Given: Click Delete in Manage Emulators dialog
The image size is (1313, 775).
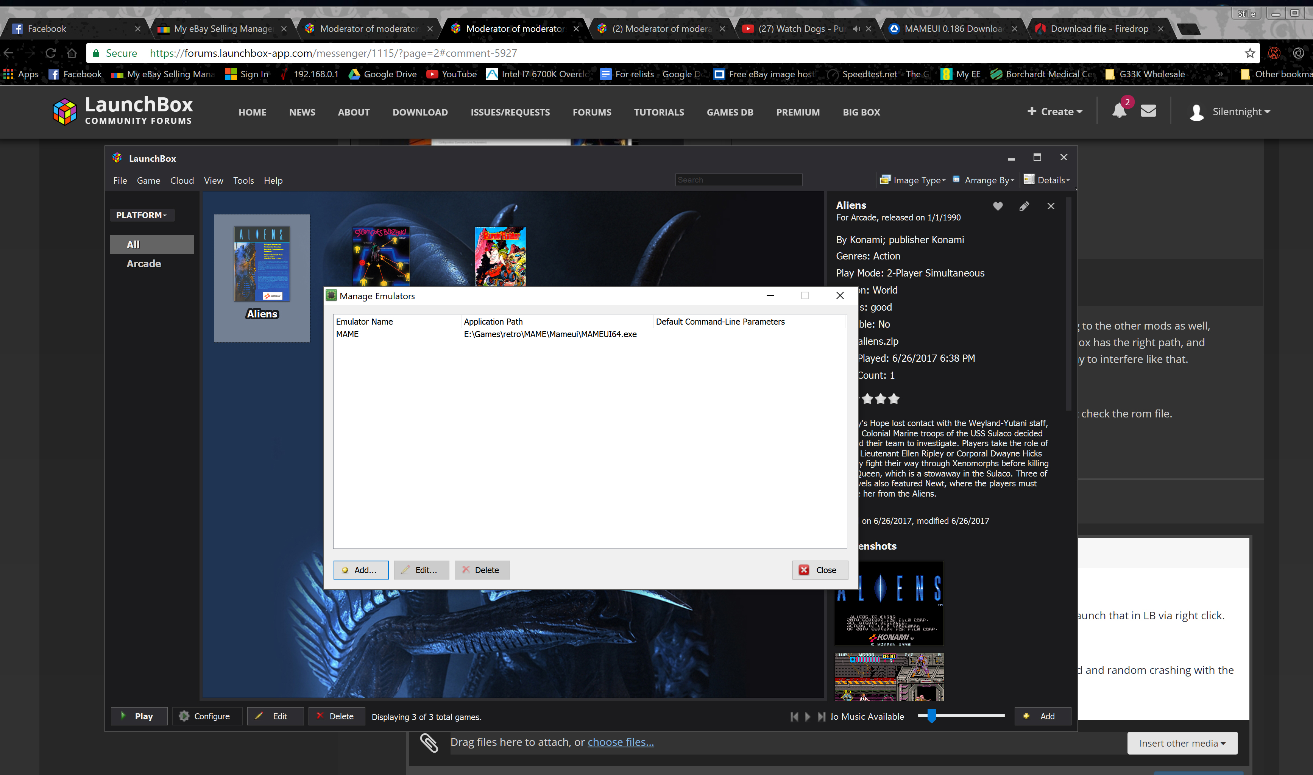Looking at the screenshot, I should 482,570.
